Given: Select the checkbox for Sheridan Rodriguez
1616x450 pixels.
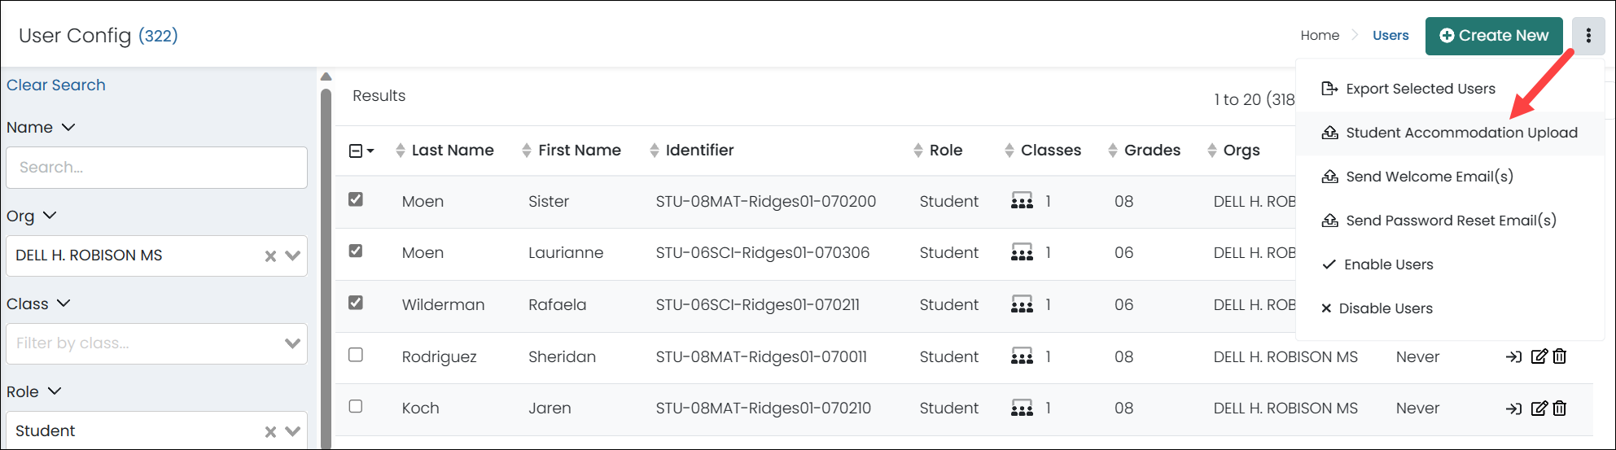Looking at the screenshot, I should click(356, 355).
